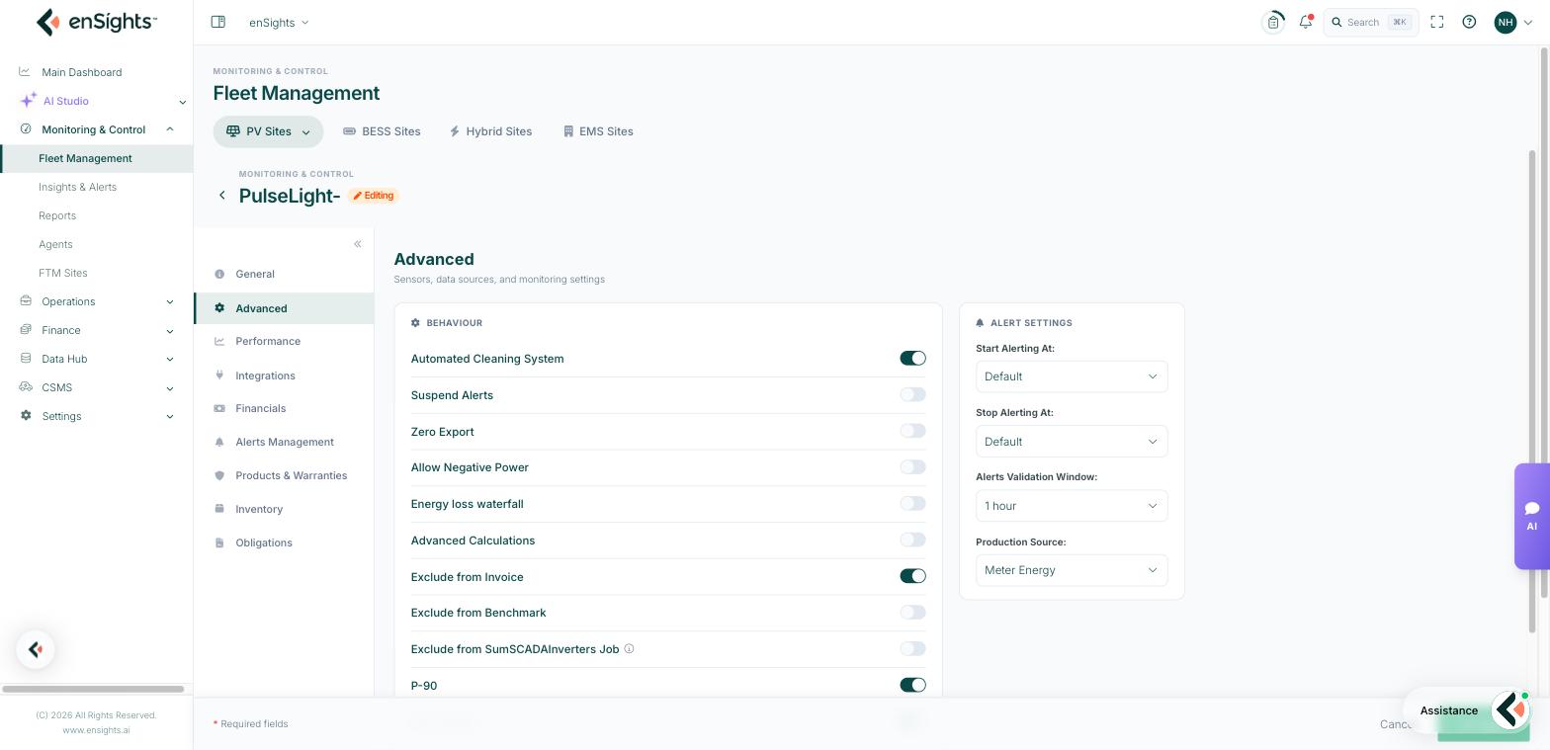Viewport: 1550px width, 750px height.
Task: Go back with the arrow beside PulseLight-
Action: tap(222, 196)
